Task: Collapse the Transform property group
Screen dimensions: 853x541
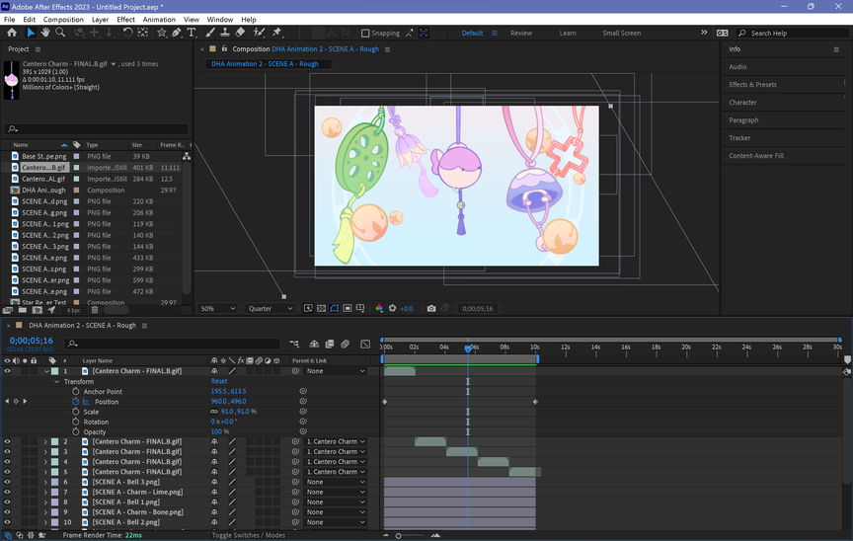Action: coord(56,382)
